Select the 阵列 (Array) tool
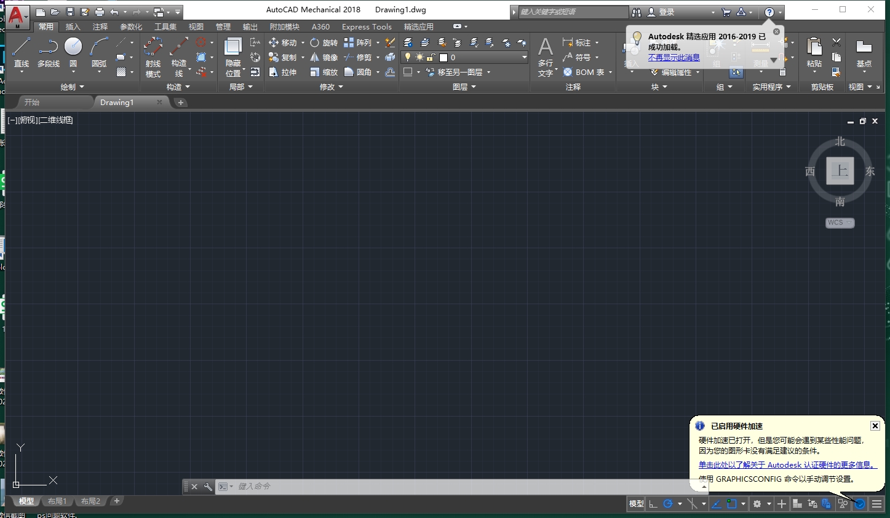890x518 pixels. 358,42
